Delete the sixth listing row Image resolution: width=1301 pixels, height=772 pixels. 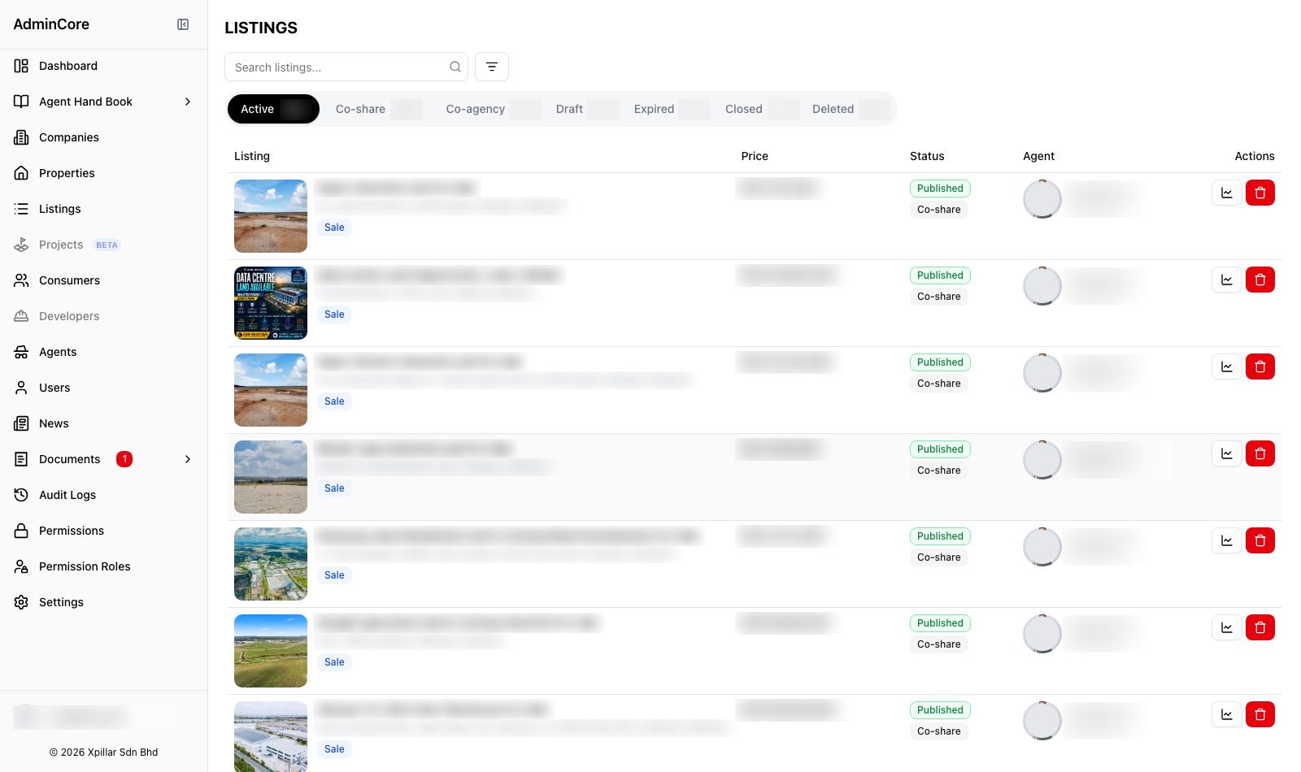tap(1260, 627)
